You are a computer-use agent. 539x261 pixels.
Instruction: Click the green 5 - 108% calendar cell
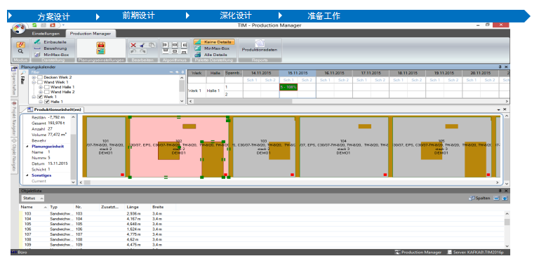coord(288,87)
